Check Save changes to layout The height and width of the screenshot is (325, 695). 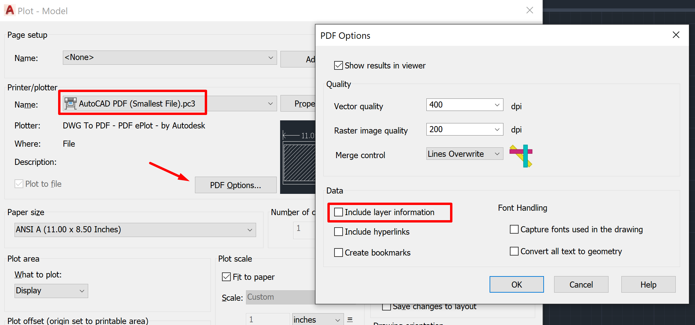[x=386, y=306]
